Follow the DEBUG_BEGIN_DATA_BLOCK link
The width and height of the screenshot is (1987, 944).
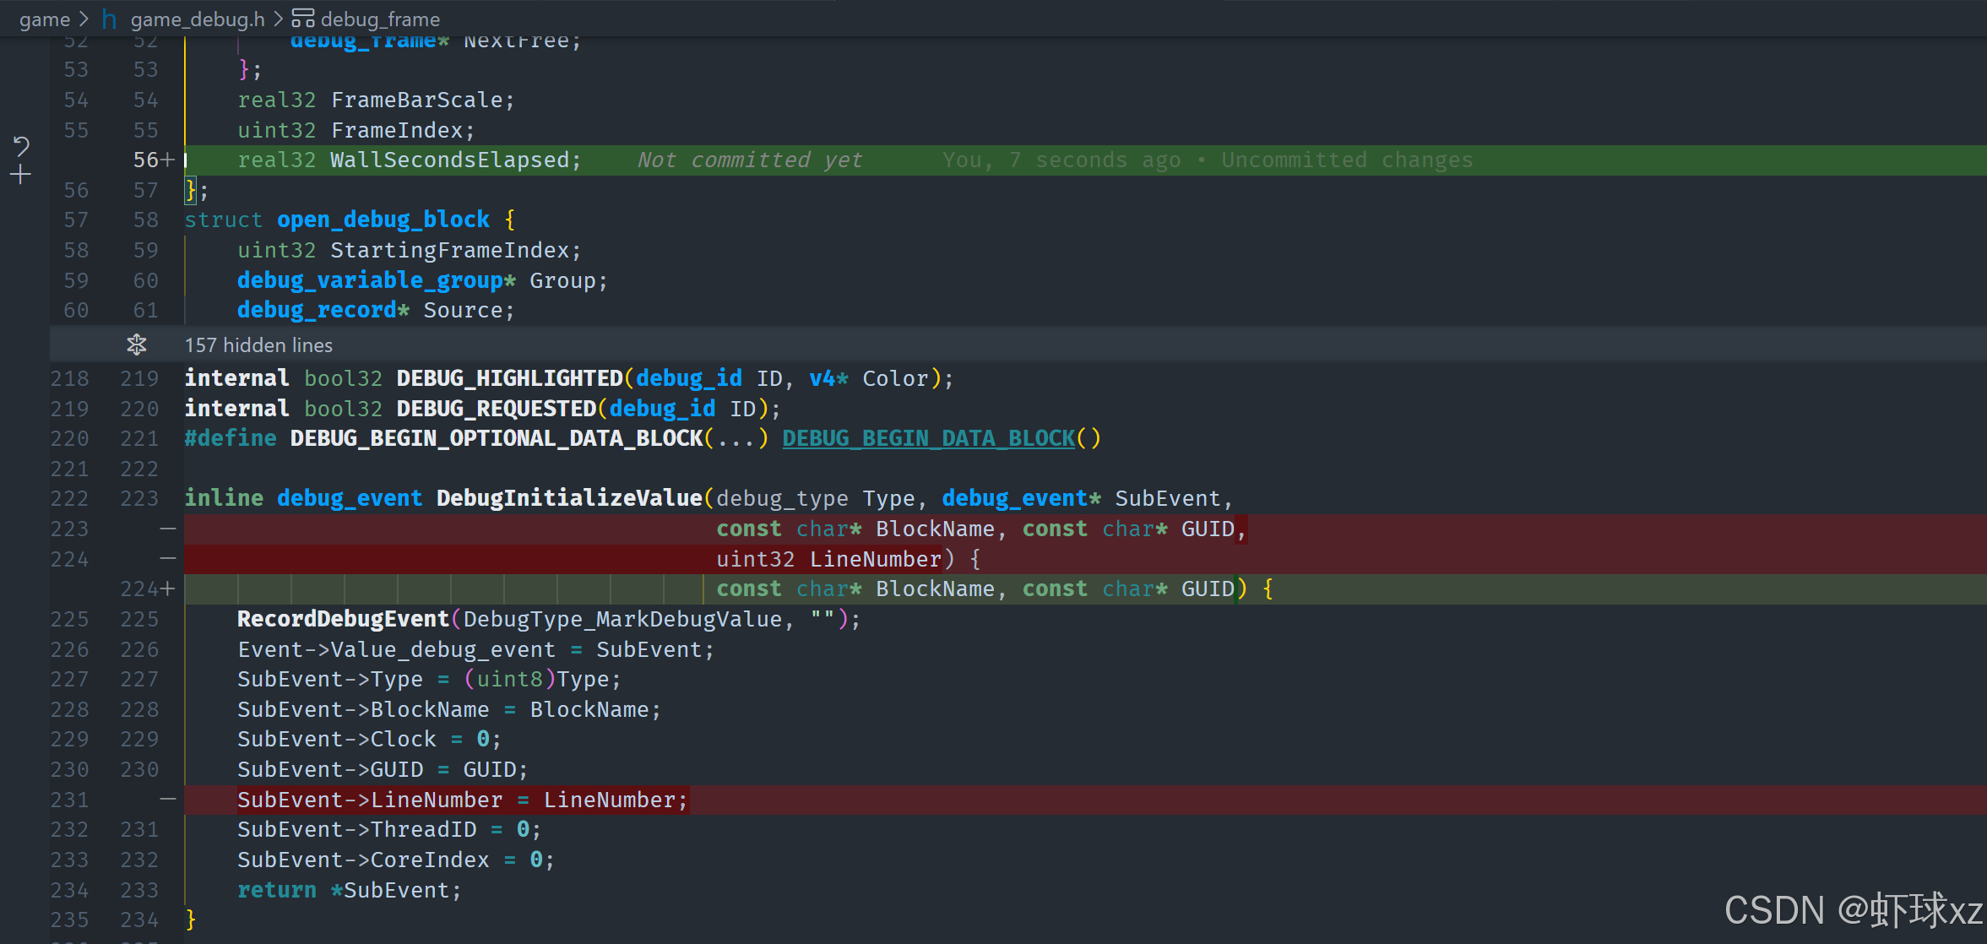928,438
